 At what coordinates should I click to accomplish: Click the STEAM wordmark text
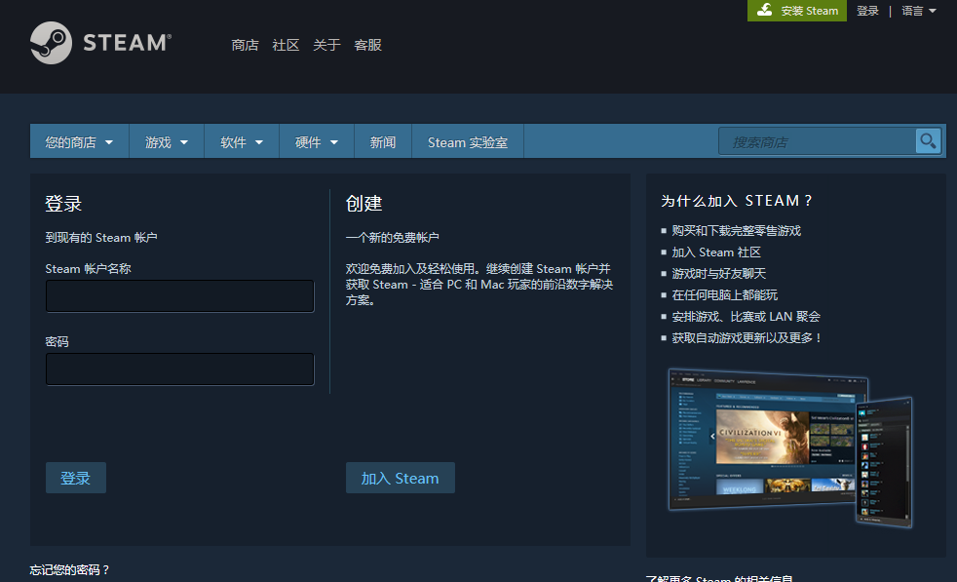tap(127, 43)
